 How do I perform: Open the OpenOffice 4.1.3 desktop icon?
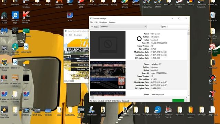[x=158, y=112]
